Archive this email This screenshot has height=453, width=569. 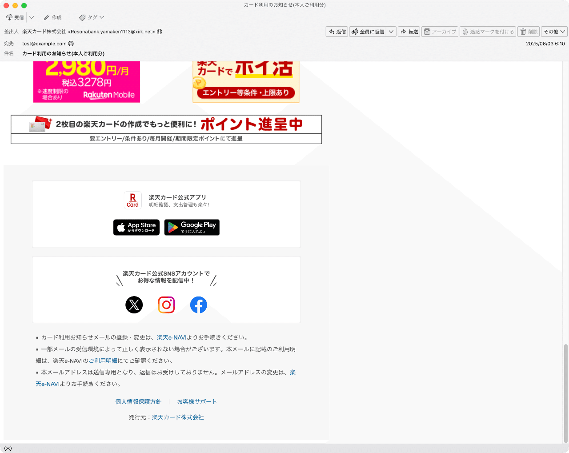pos(440,32)
